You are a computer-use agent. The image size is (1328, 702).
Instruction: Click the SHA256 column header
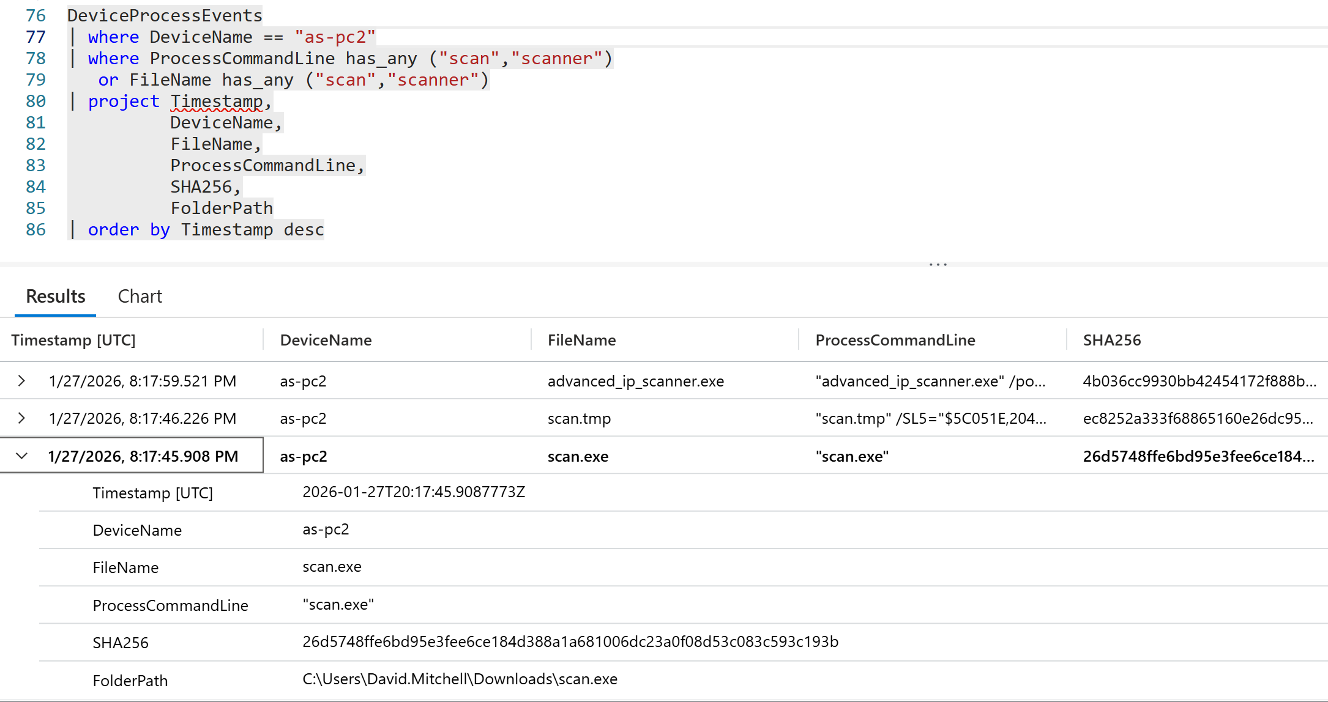[1111, 340]
